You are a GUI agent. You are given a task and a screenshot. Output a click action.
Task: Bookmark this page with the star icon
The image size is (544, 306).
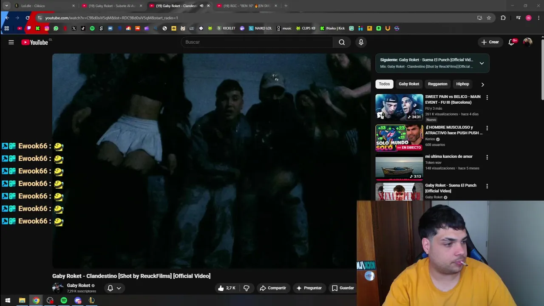point(489,18)
